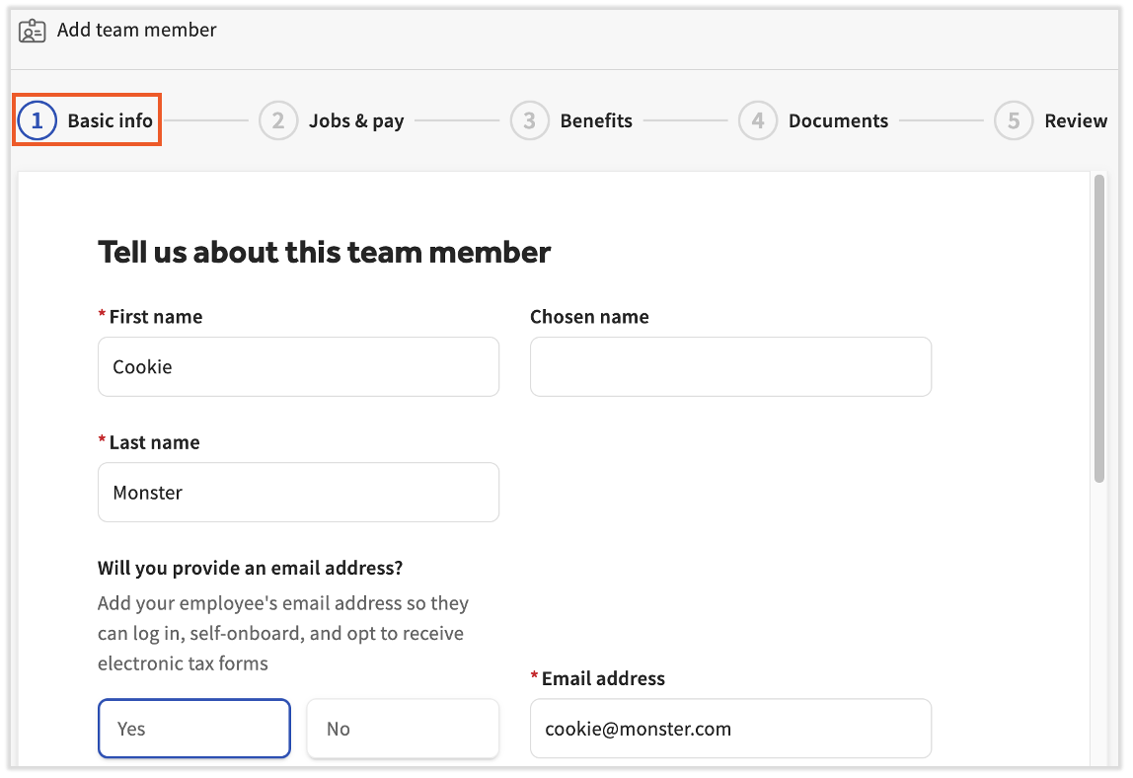Focus the Last name field containing Monster
Screen dimensions: 1133x778
pyautogui.click(x=298, y=493)
